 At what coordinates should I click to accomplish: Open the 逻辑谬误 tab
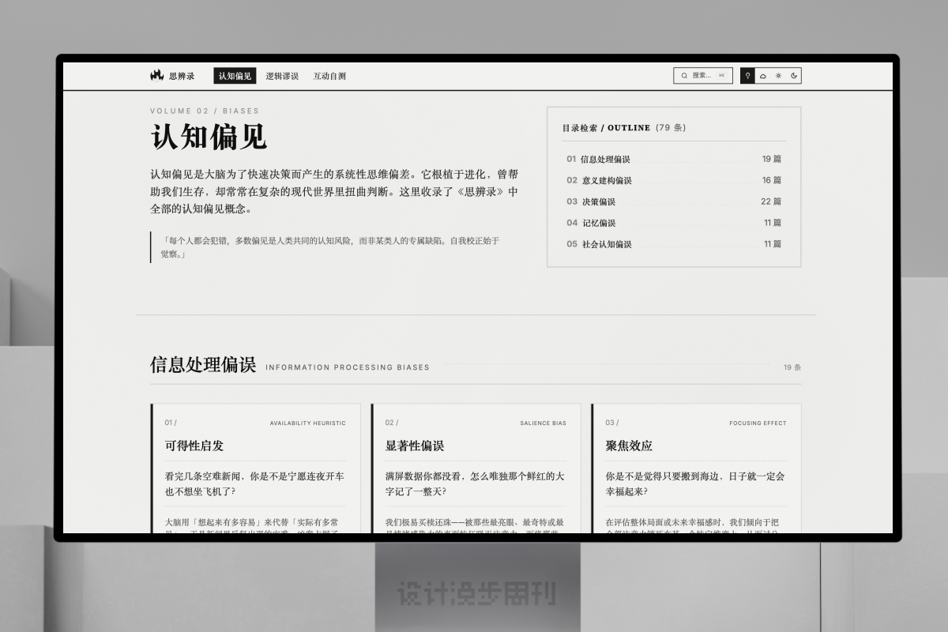282,76
